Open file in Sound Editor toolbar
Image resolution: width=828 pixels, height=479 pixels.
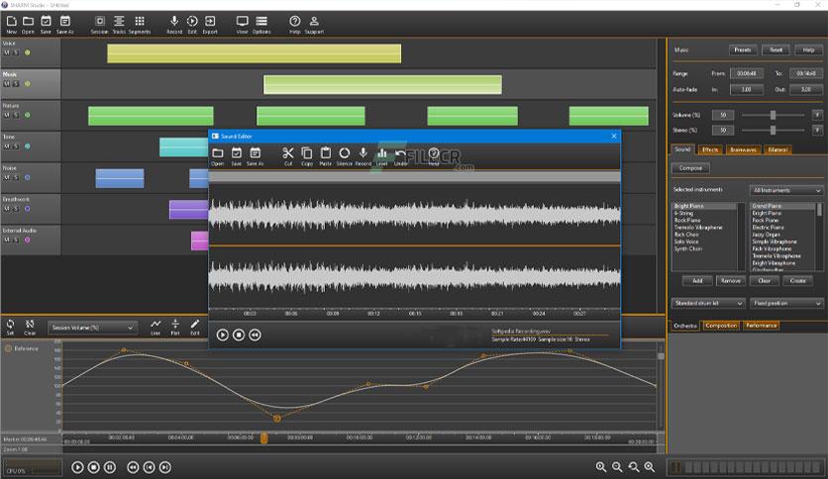(218, 156)
